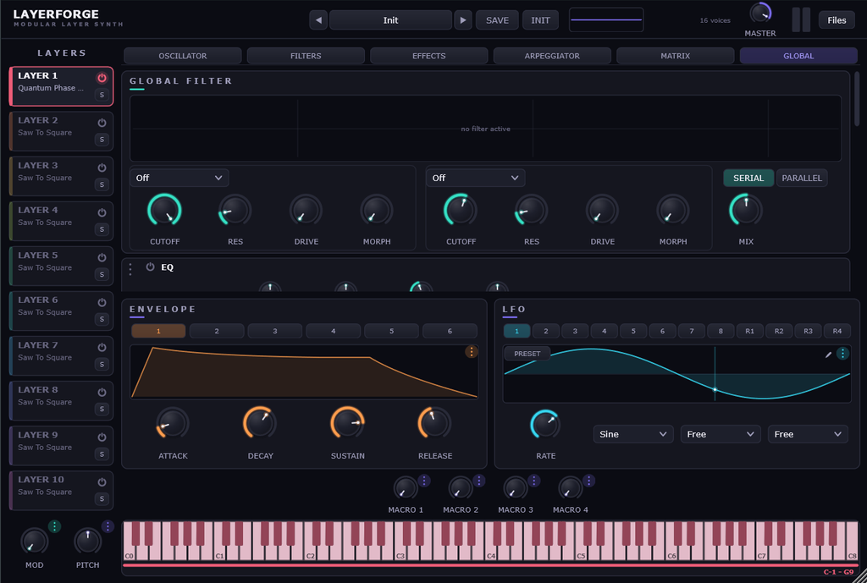Click the LFO pencil edit icon
The image size is (867, 583).
coord(828,355)
